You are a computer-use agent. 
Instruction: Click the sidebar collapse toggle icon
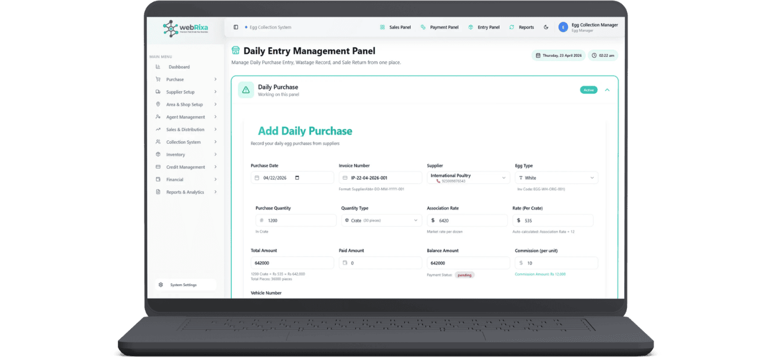click(x=236, y=27)
